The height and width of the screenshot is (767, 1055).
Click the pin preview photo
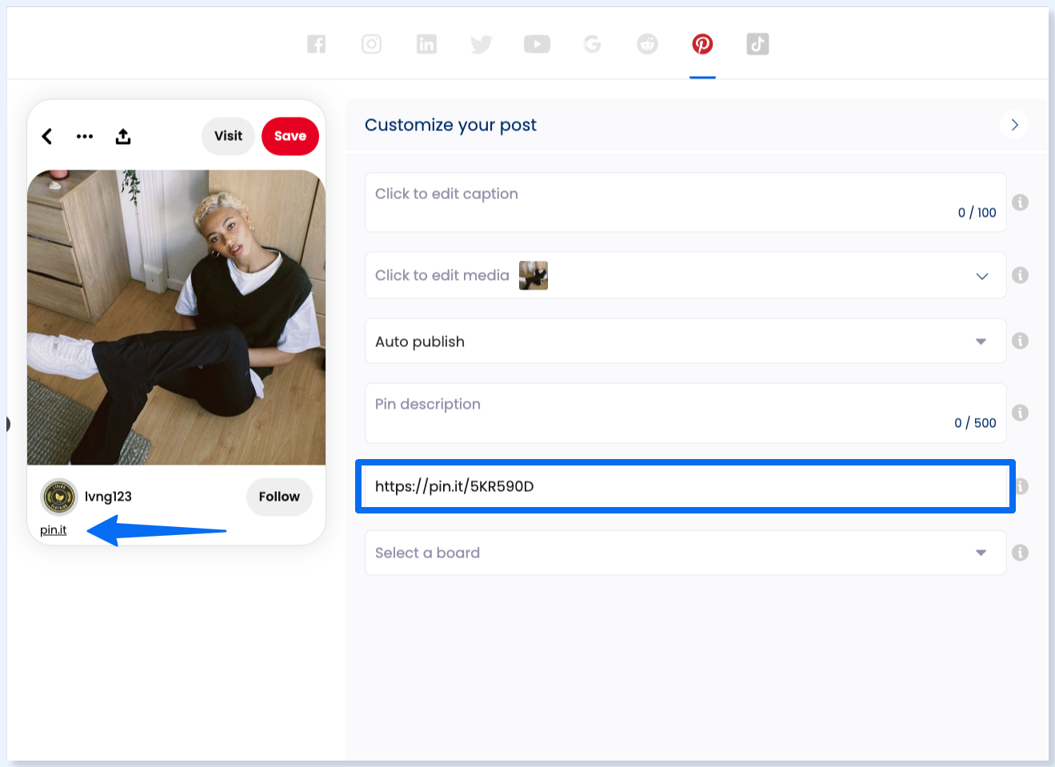click(x=176, y=317)
